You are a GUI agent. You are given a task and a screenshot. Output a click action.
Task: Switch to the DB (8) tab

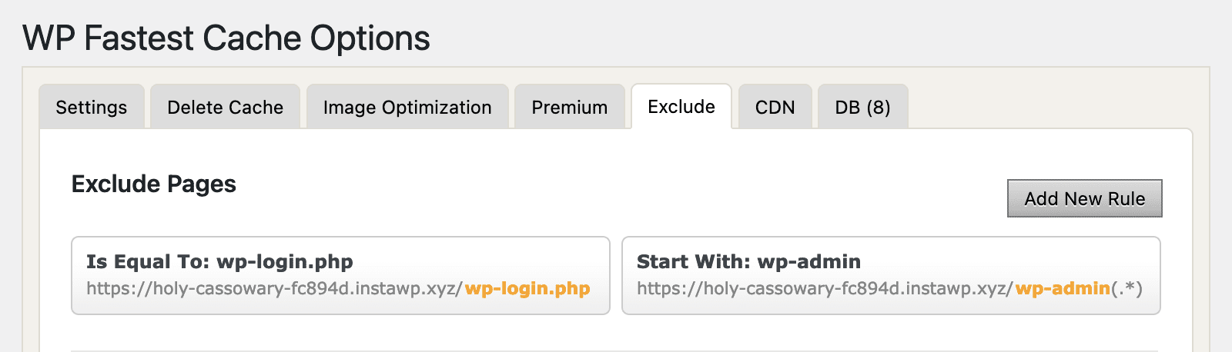[862, 108]
